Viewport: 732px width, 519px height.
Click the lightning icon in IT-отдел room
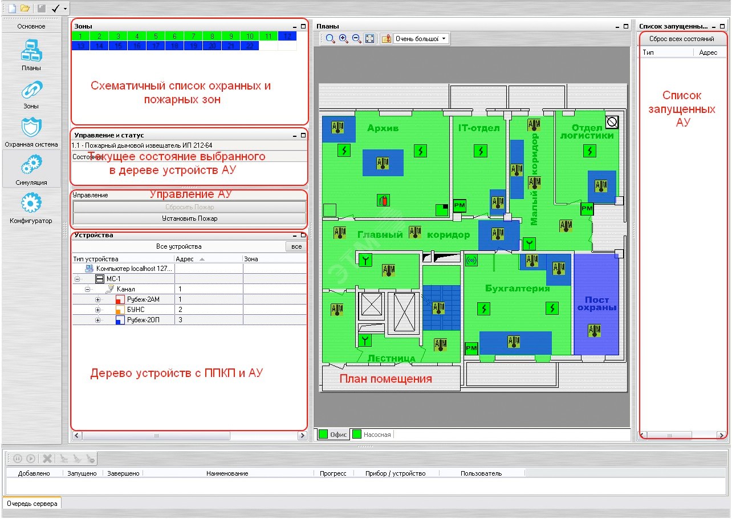481,151
